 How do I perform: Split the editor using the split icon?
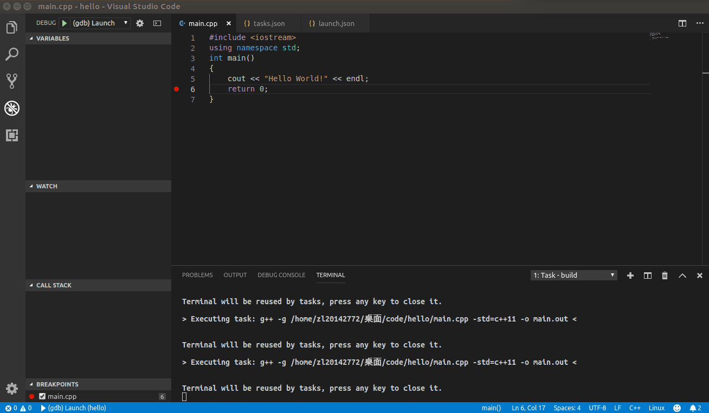tap(682, 23)
